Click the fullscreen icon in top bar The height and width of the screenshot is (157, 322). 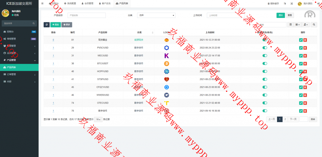[291, 3]
